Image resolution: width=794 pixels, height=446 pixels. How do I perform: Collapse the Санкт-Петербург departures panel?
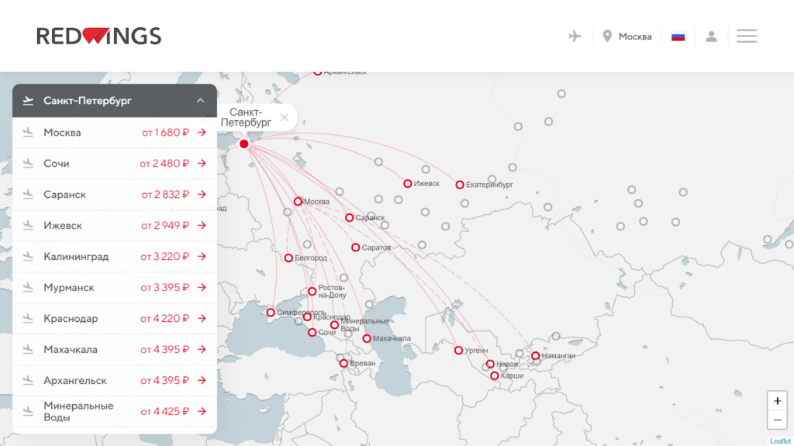200,101
